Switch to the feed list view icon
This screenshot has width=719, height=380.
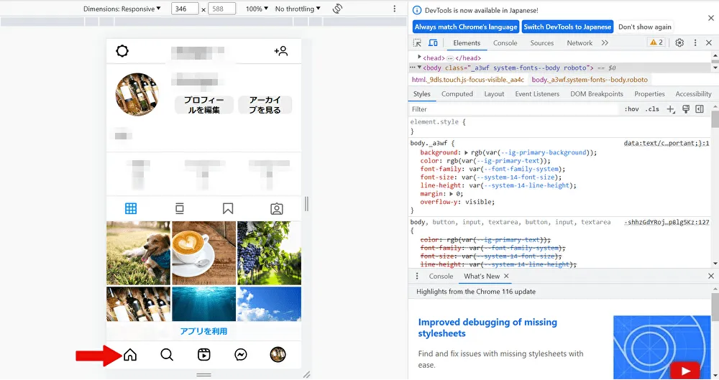pos(179,208)
